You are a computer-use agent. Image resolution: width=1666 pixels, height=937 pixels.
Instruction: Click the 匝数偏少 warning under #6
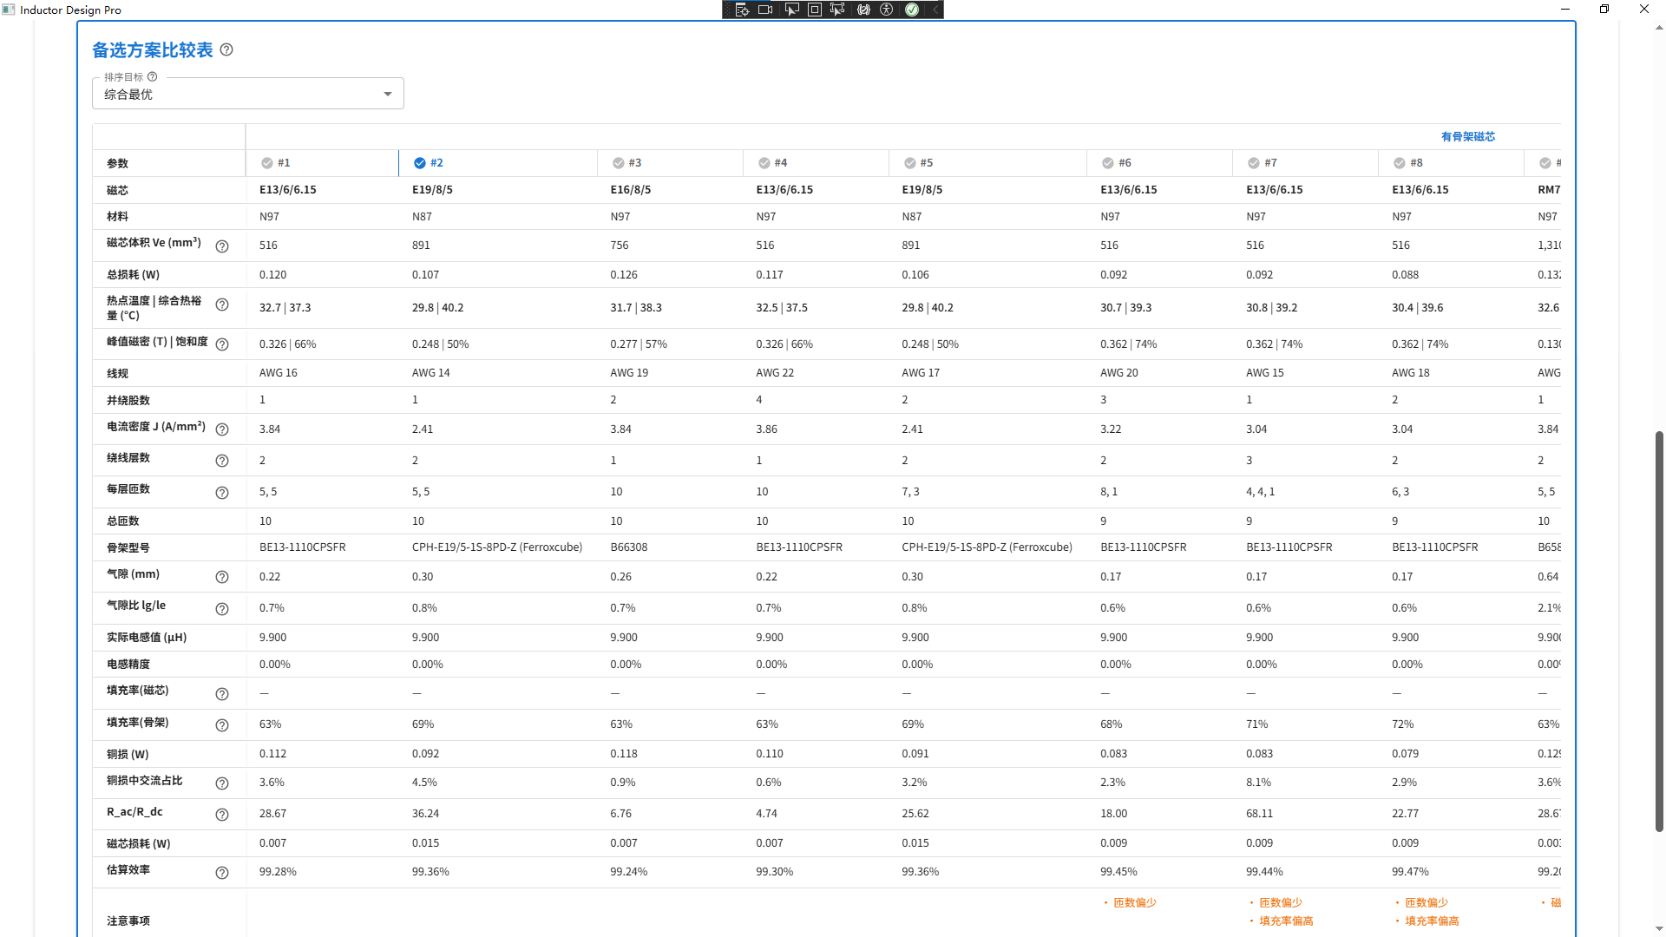point(1135,903)
